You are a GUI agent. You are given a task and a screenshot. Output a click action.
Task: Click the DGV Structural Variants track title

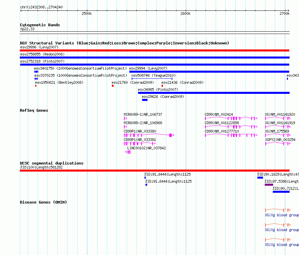point(124,43)
